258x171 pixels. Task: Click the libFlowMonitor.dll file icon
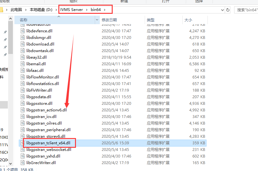23,77
